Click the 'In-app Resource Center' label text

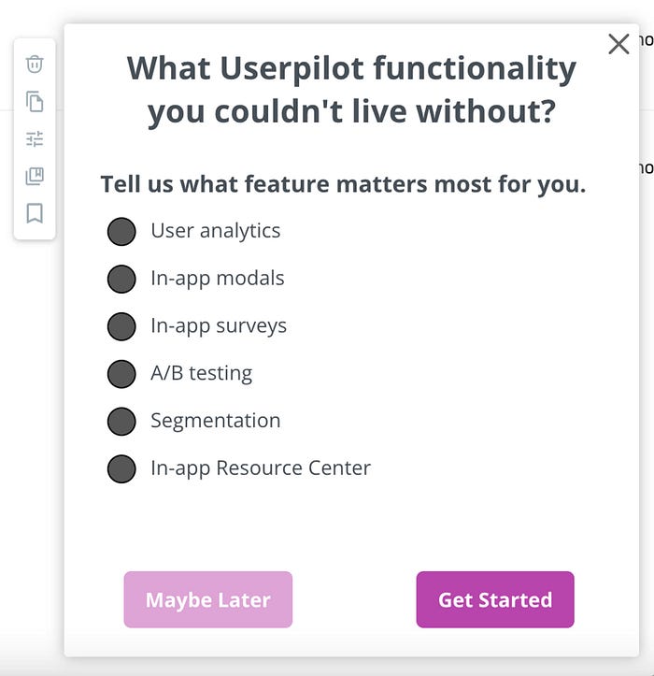coord(261,467)
